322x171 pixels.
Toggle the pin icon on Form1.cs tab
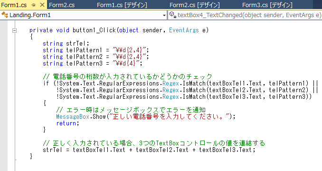[33, 5]
